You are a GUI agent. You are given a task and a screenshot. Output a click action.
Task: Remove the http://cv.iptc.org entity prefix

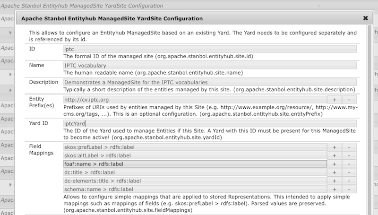[349, 100]
